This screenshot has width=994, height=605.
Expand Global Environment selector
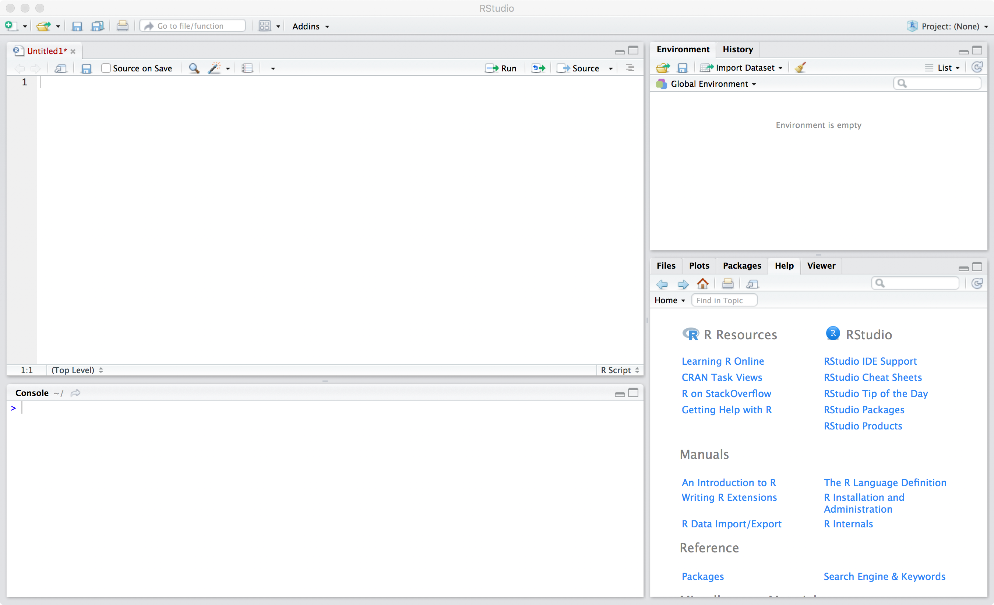coord(706,84)
